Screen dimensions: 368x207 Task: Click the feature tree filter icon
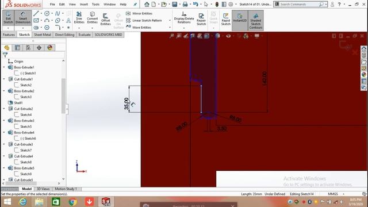tap(5, 55)
